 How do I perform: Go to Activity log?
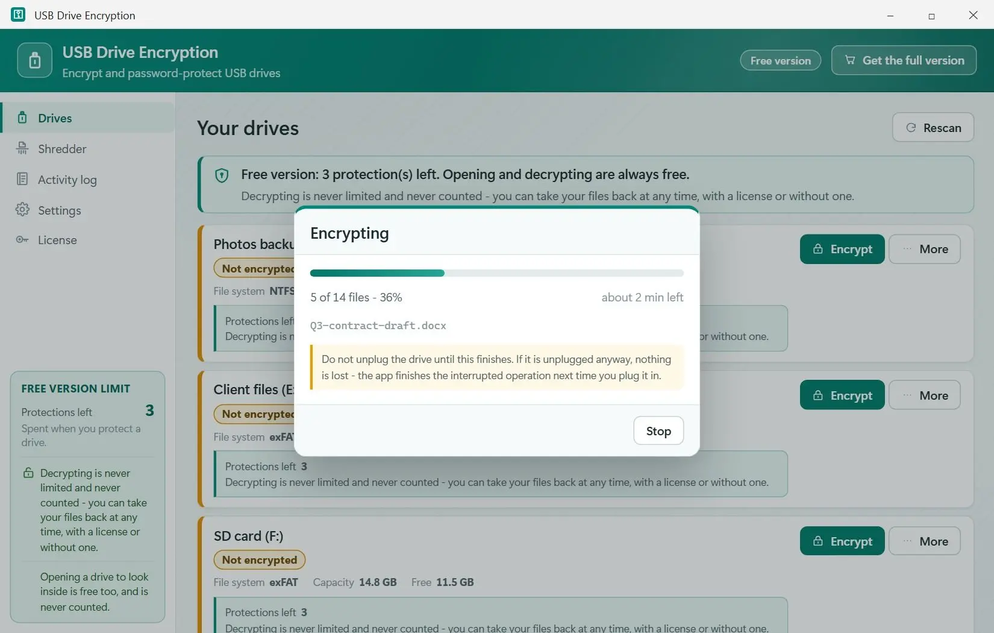pos(89,180)
